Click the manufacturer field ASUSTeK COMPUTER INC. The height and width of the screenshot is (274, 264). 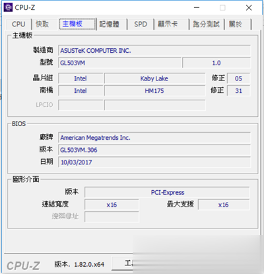(154, 51)
